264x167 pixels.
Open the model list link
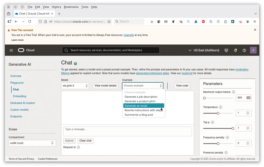[187, 73]
